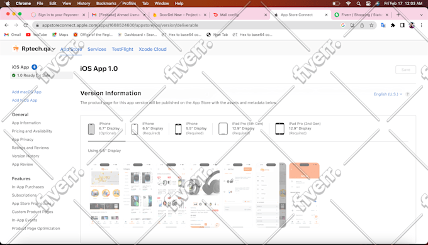Select 1.0 Ready for Sale version

[42, 75]
